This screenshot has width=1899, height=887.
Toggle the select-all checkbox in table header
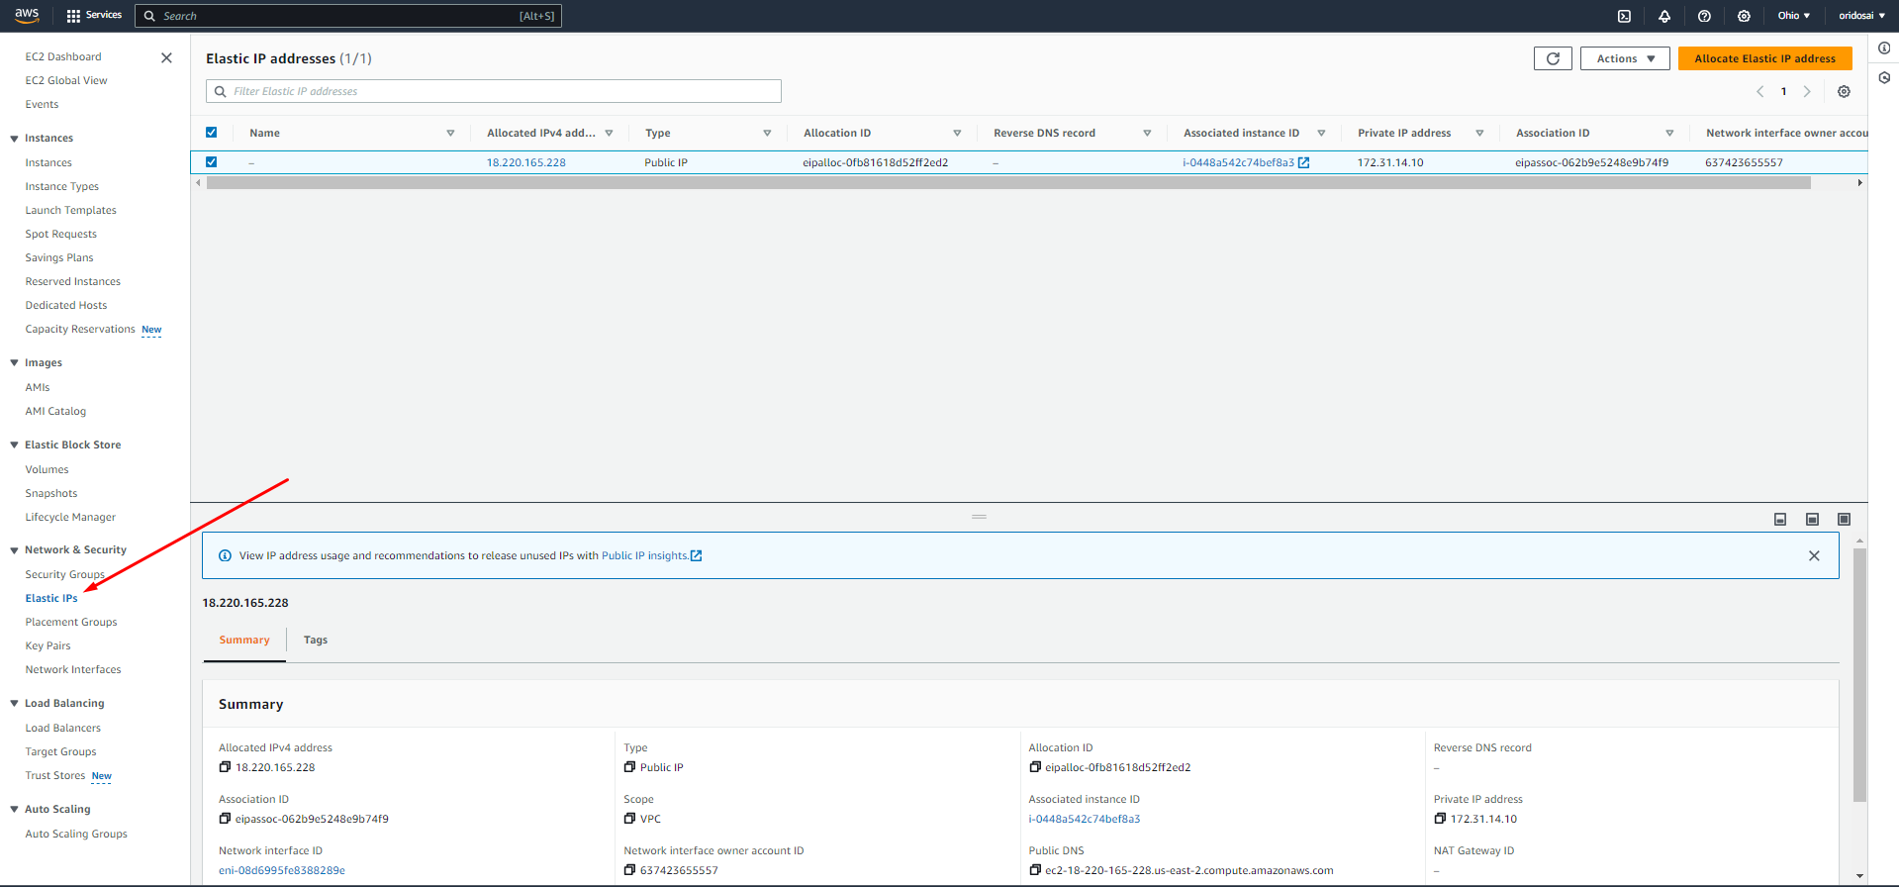211,133
